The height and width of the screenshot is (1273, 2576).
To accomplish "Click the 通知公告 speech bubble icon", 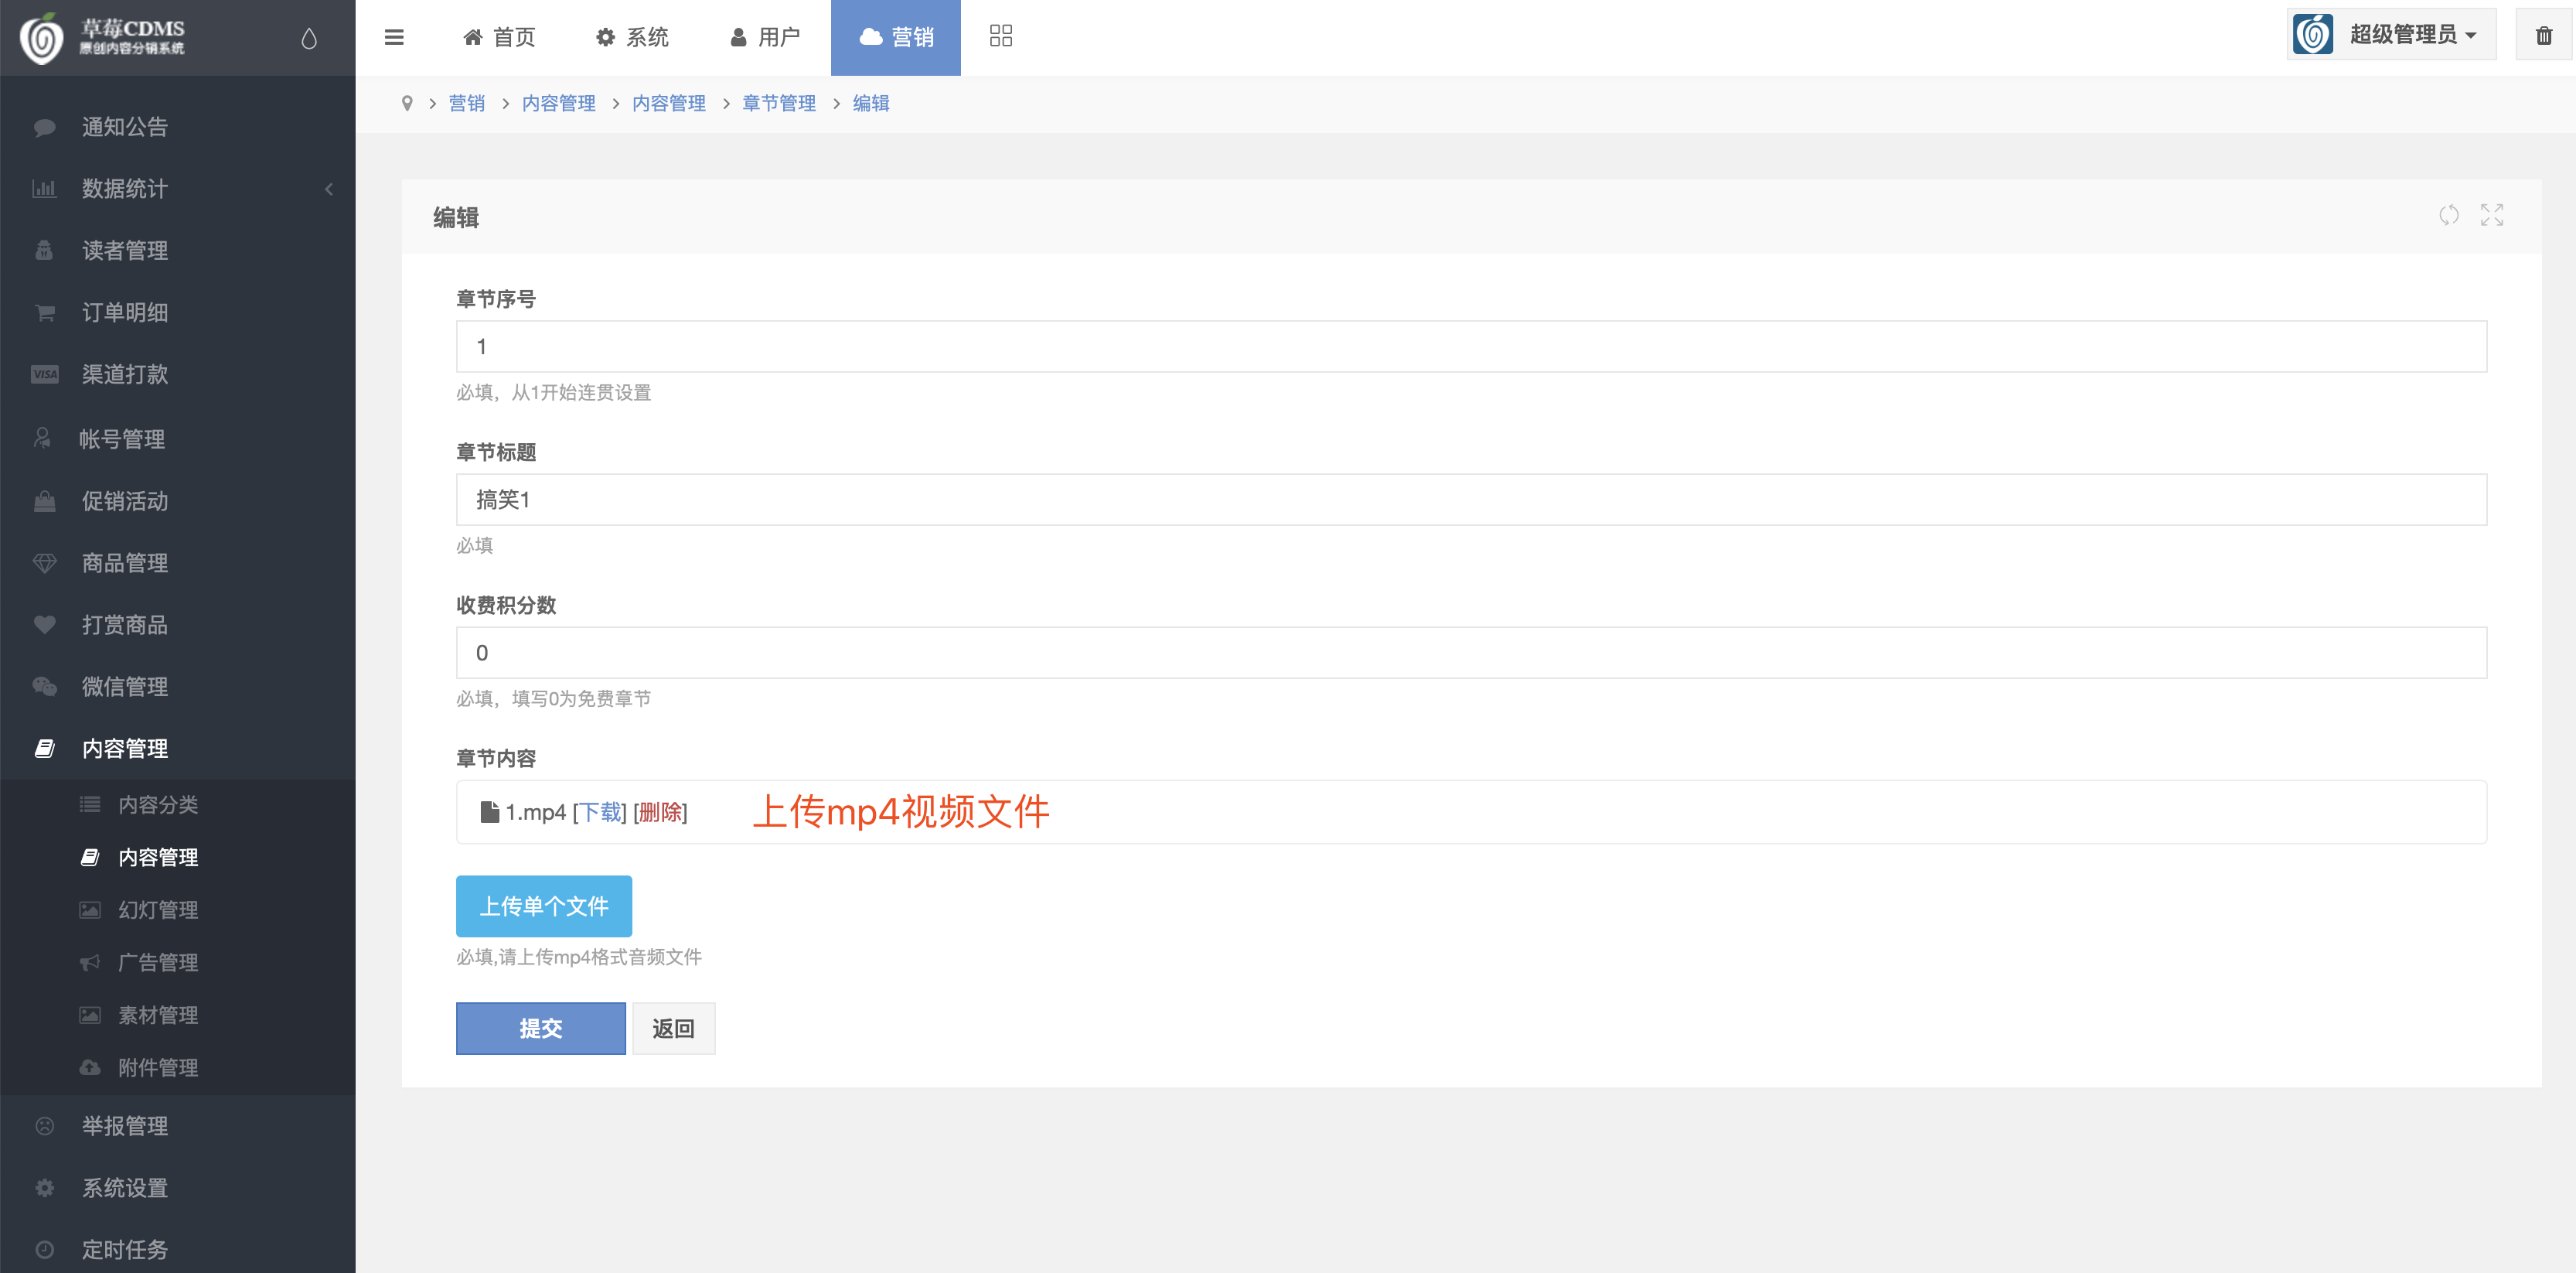I will [x=44, y=127].
